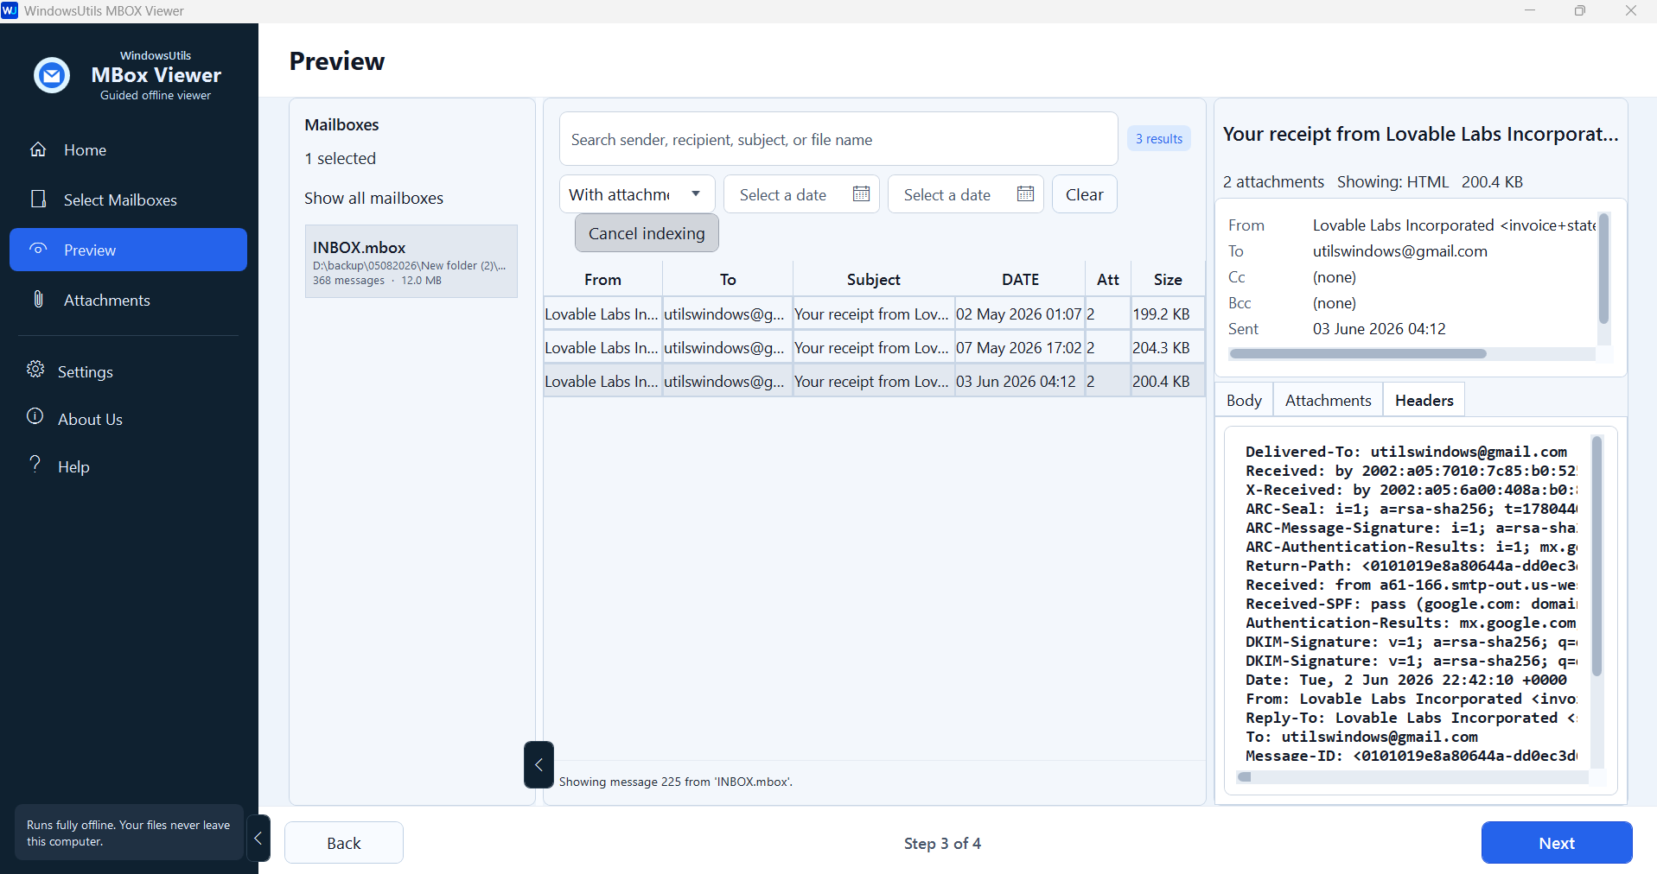The height and width of the screenshot is (874, 1657).
Task: Switch to the Attachments tab in message pane
Action: pyautogui.click(x=1328, y=400)
